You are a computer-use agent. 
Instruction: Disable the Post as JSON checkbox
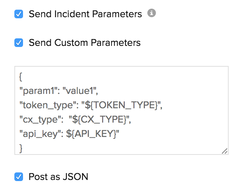pyautogui.click(x=18, y=177)
